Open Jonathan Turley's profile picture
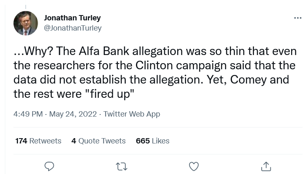305x174 pixels. click(26, 23)
